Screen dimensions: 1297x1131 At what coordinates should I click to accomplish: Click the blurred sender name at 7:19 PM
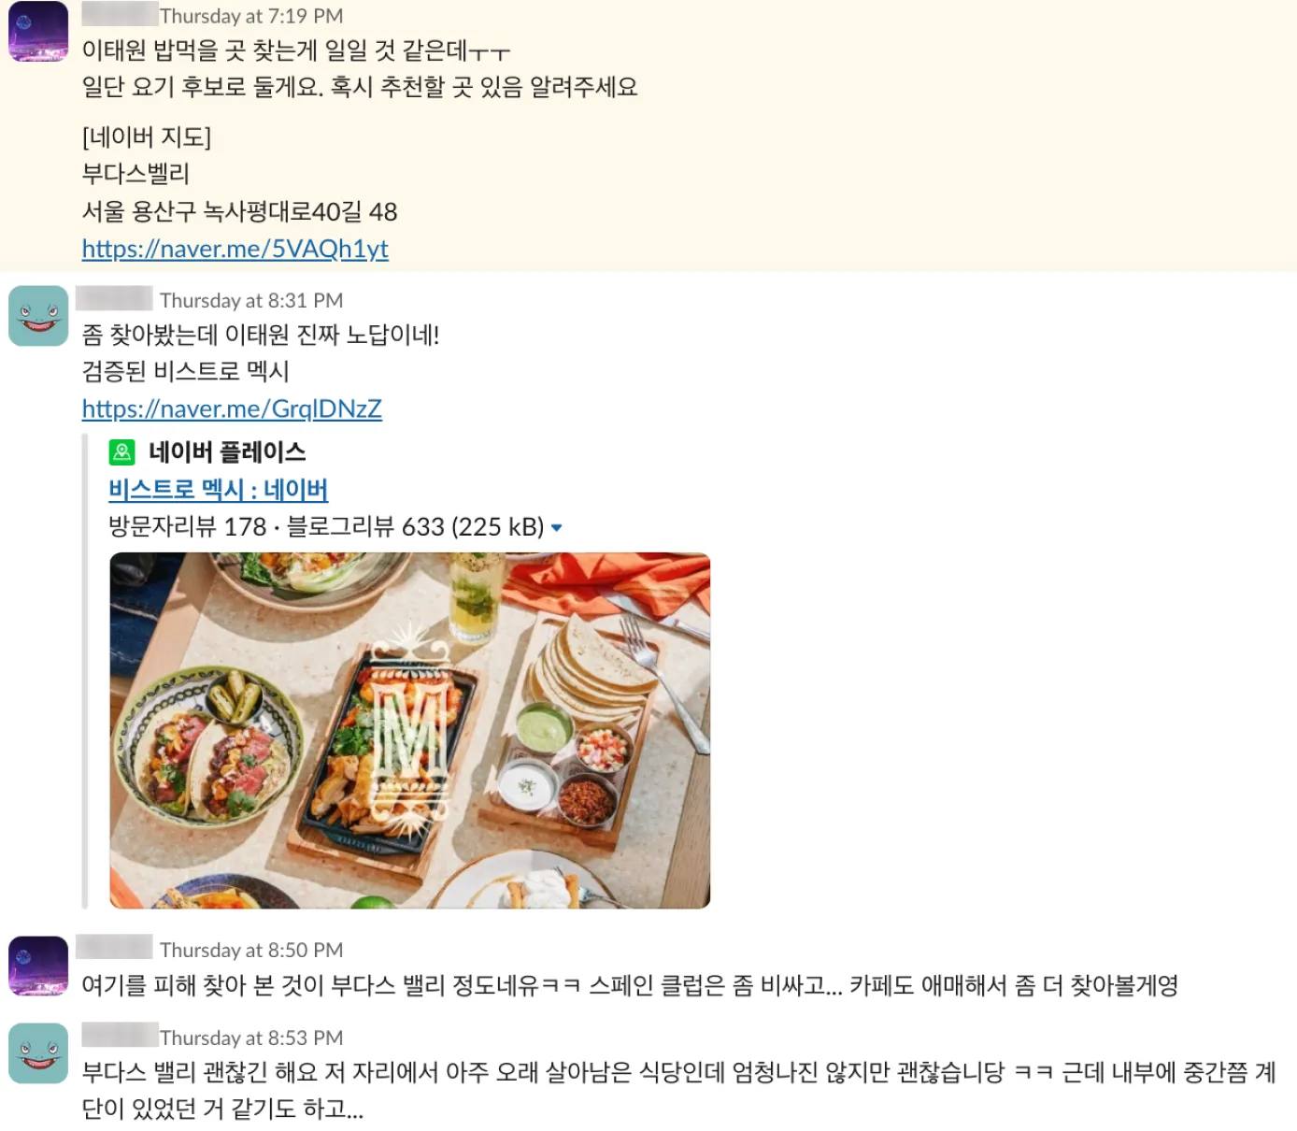[119, 14]
